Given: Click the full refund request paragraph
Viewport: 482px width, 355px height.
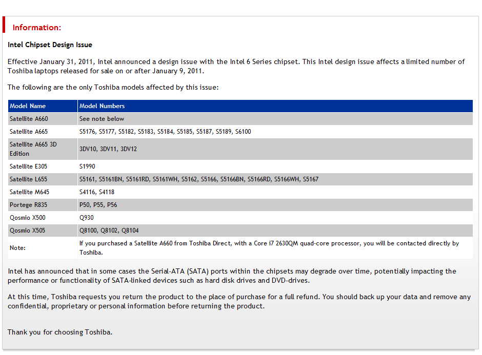Looking at the screenshot, I should [239, 302].
